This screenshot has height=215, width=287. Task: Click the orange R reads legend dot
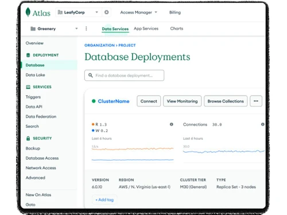tap(93, 124)
